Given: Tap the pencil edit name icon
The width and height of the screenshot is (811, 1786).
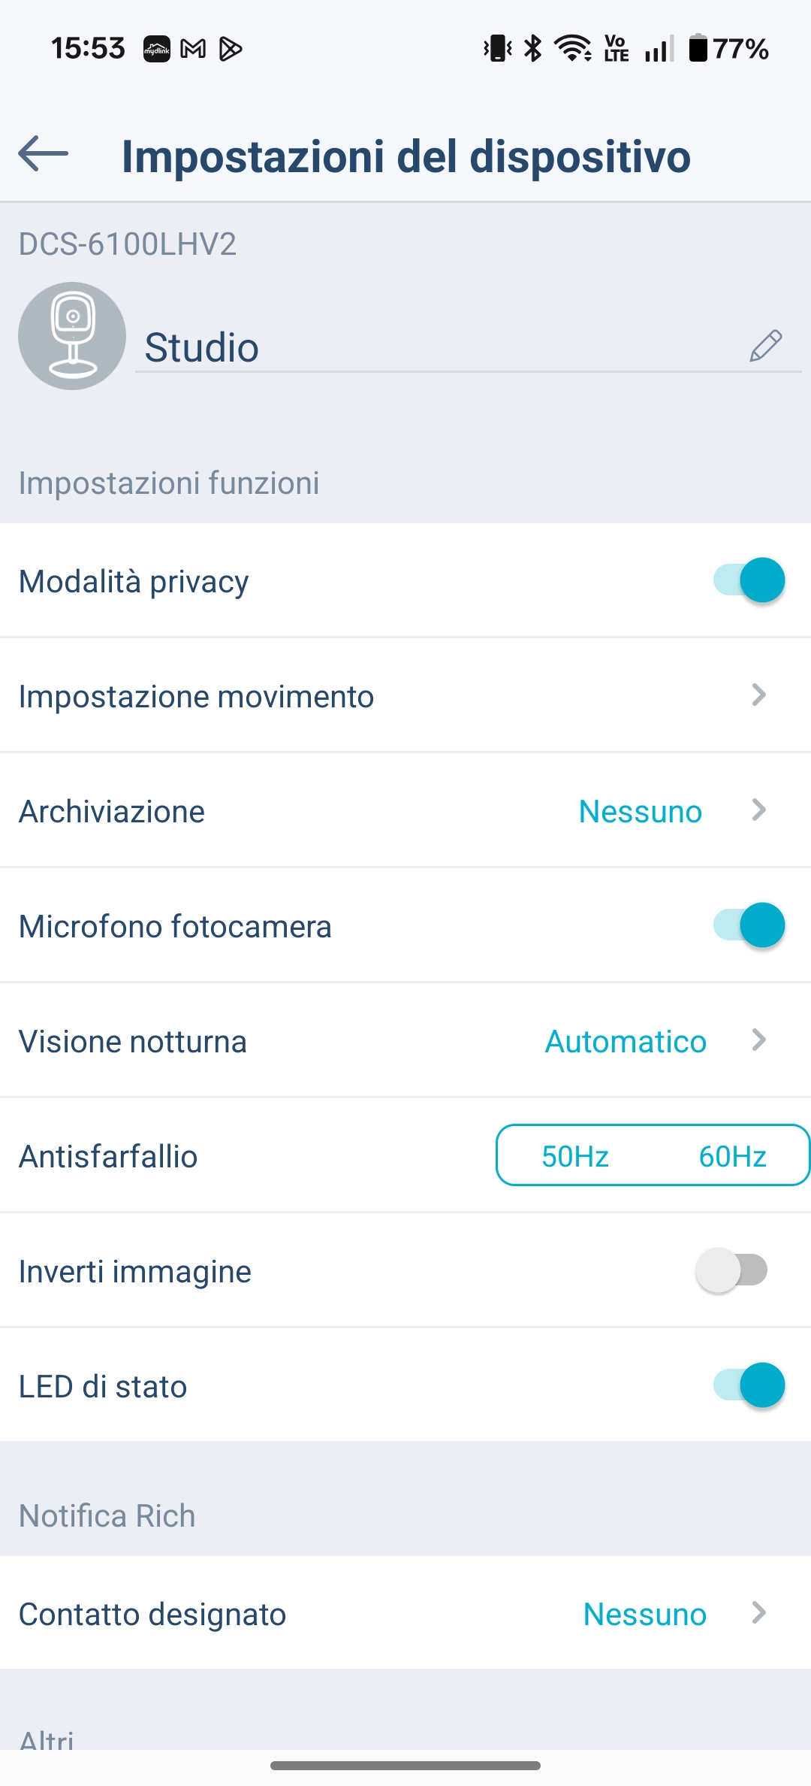Looking at the screenshot, I should pyautogui.click(x=765, y=347).
